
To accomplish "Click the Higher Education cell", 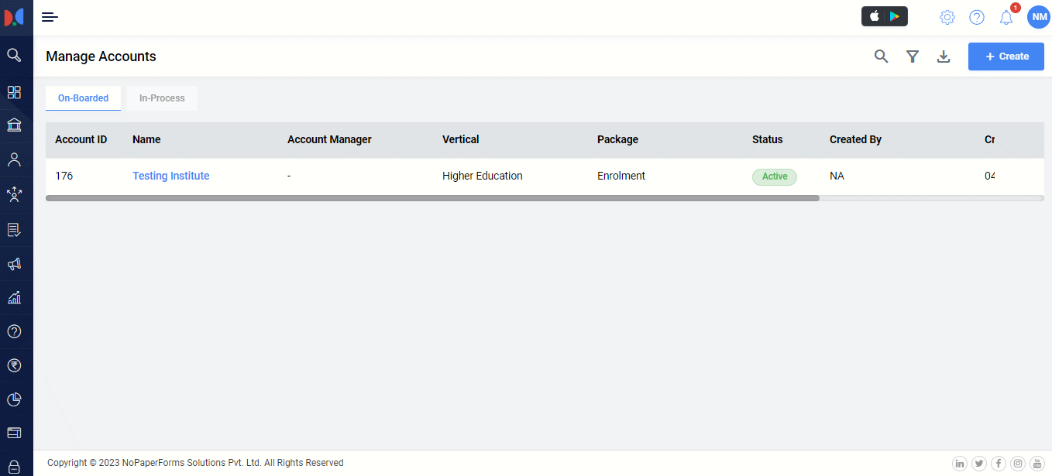I will [x=483, y=176].
